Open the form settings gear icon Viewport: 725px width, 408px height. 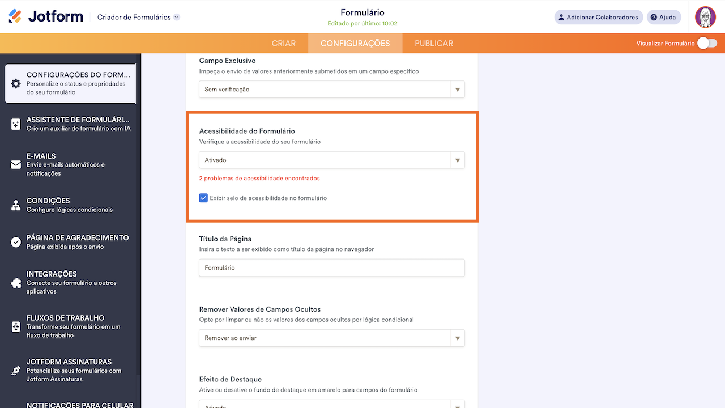click(16, 83)
